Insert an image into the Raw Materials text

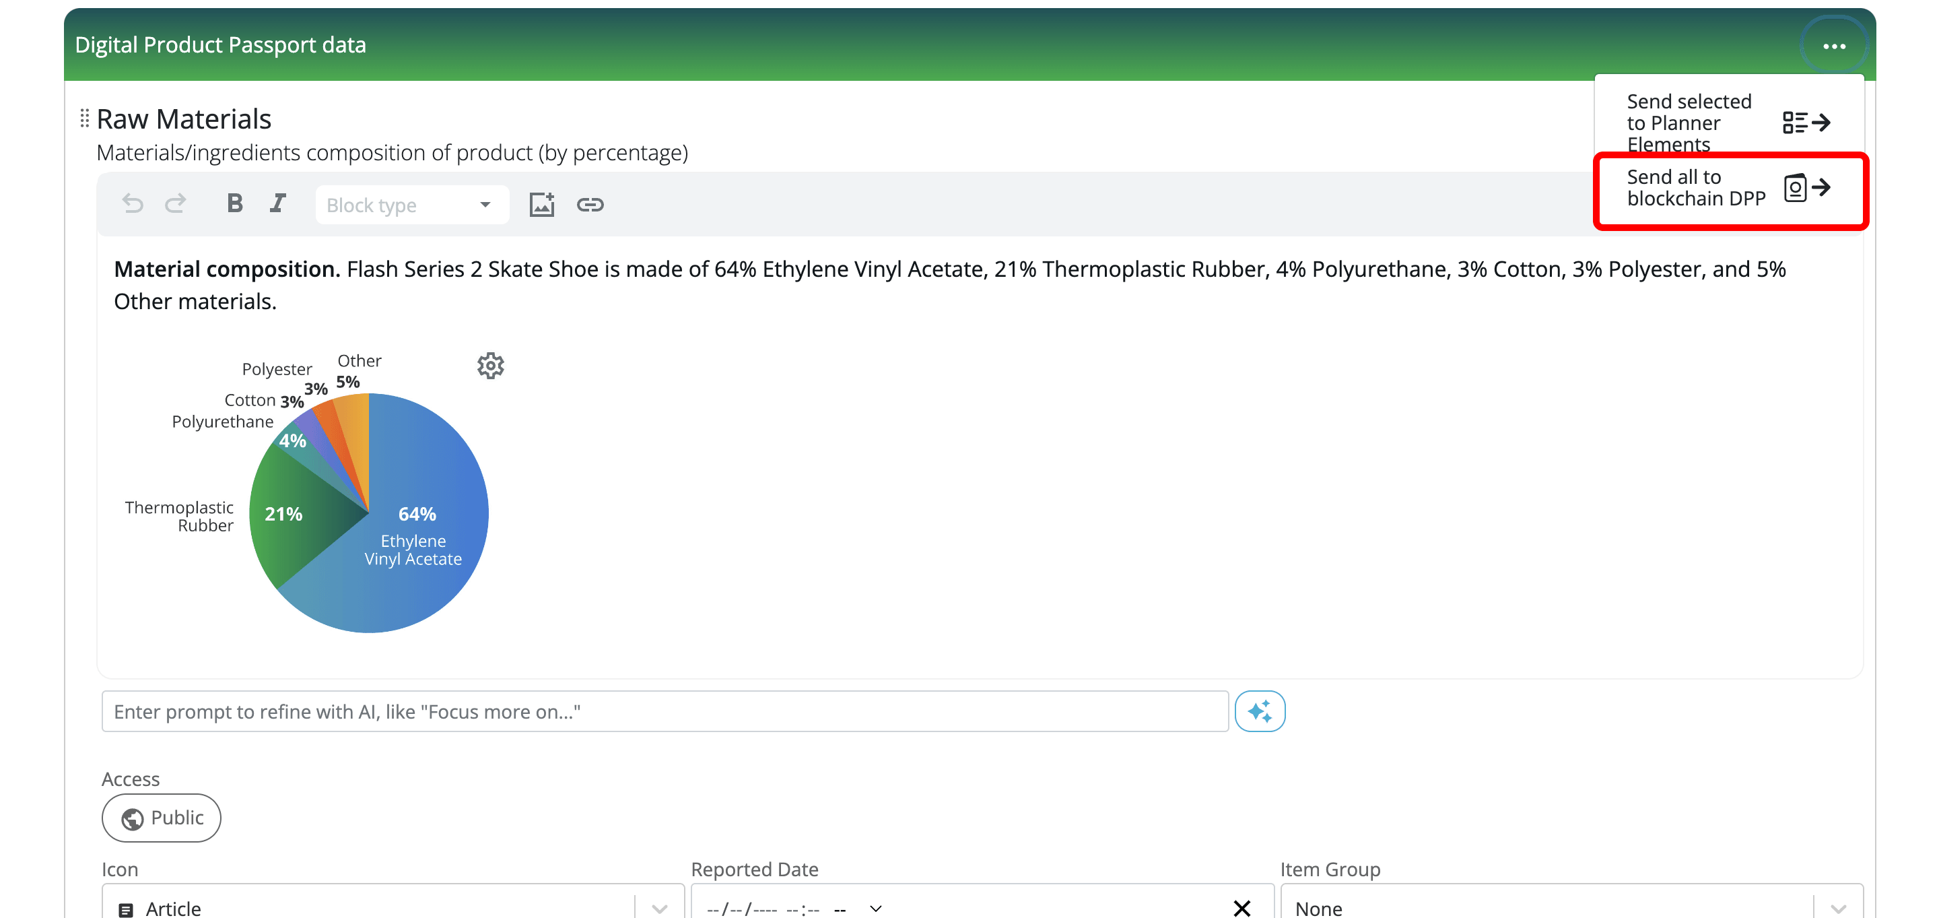tap(541, 203)
